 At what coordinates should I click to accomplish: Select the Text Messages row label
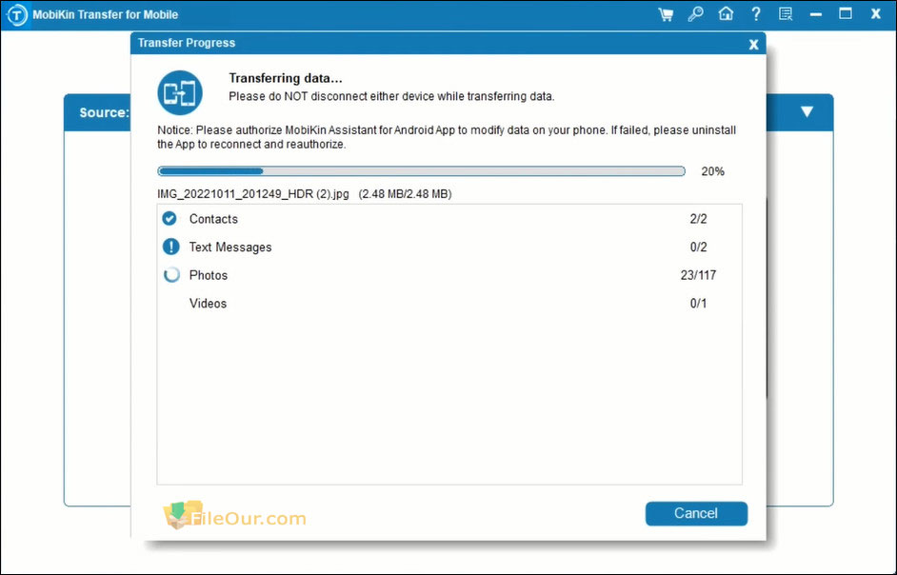(230, 248)
